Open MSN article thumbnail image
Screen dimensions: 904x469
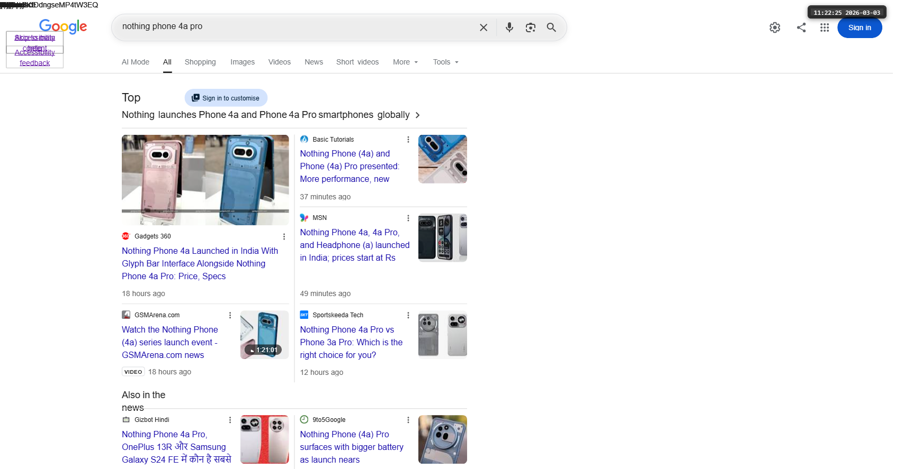pos(443,238)
